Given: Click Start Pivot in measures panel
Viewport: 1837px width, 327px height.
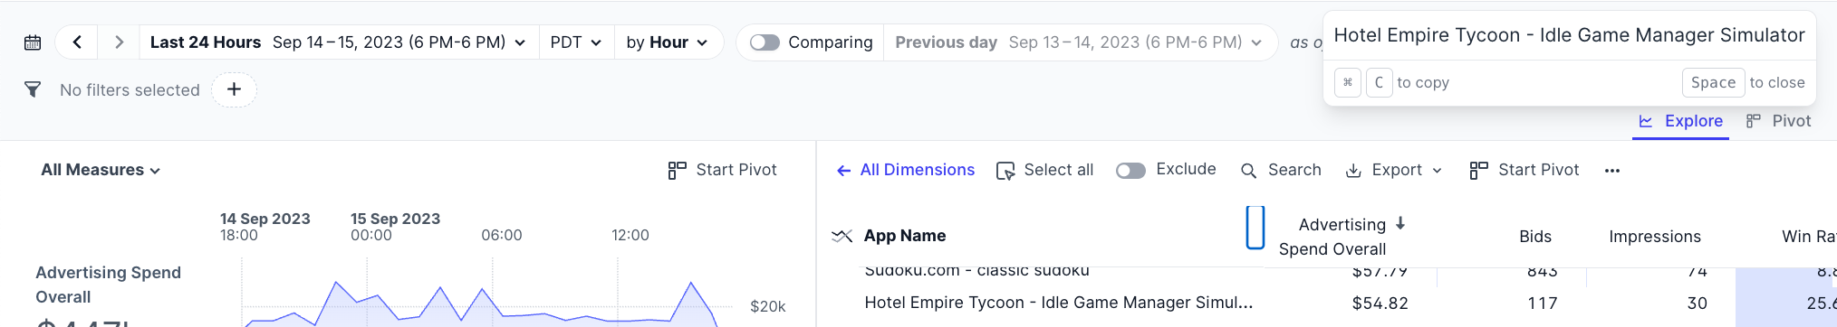Looking at the screenshot, I should (722, 170).
